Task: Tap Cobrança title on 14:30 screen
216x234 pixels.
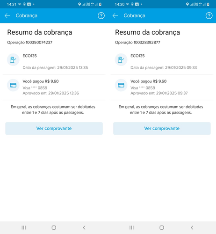Action: (134, 15)
